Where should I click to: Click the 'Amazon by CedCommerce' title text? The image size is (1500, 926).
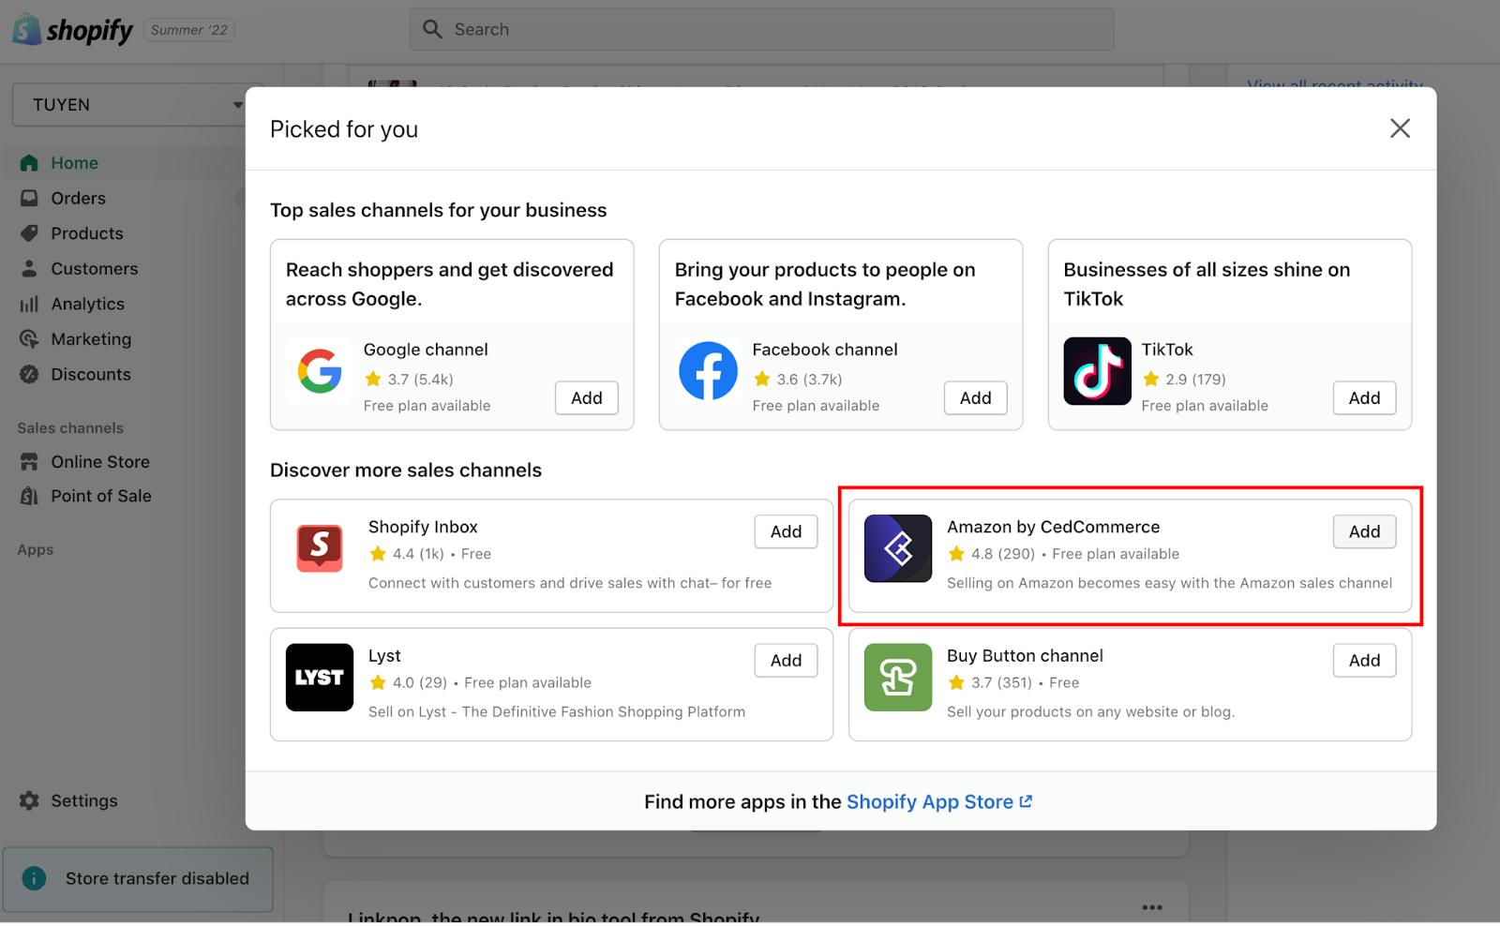[x=1054, y=528]
